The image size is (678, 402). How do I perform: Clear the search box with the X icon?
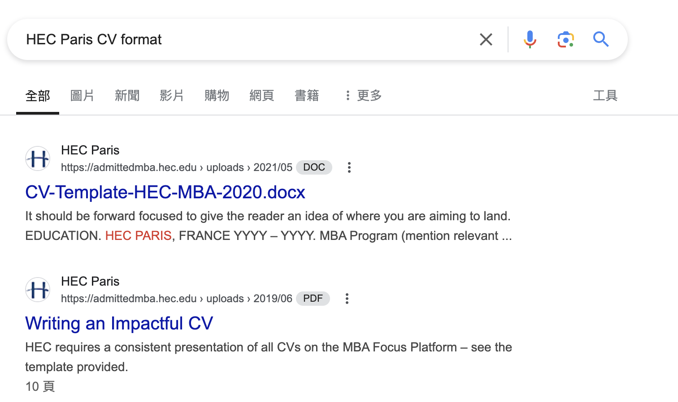pos(486,39)
